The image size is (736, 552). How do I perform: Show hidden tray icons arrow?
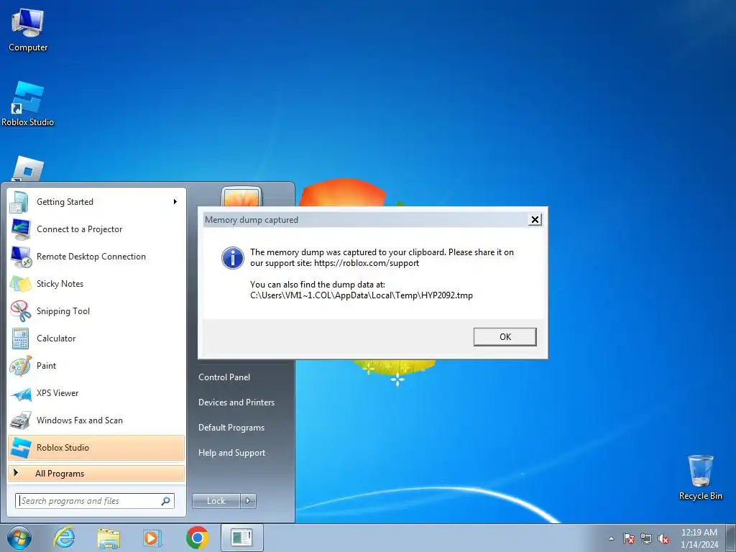pyautogui.click(x=611, y=538)
